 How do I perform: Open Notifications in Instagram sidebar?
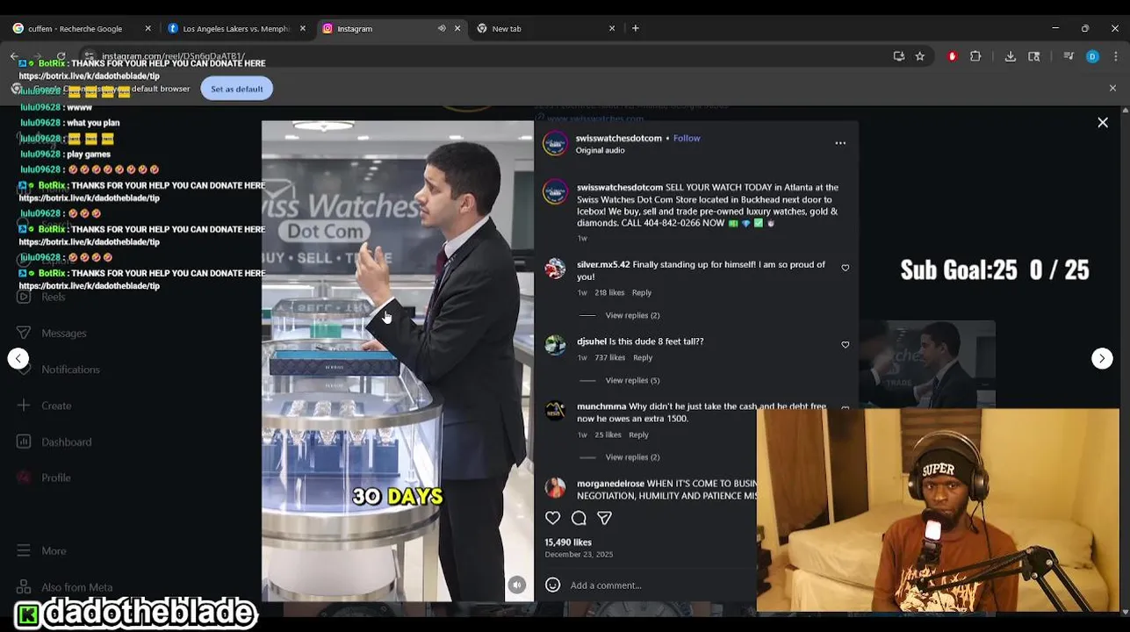[58, 370]
